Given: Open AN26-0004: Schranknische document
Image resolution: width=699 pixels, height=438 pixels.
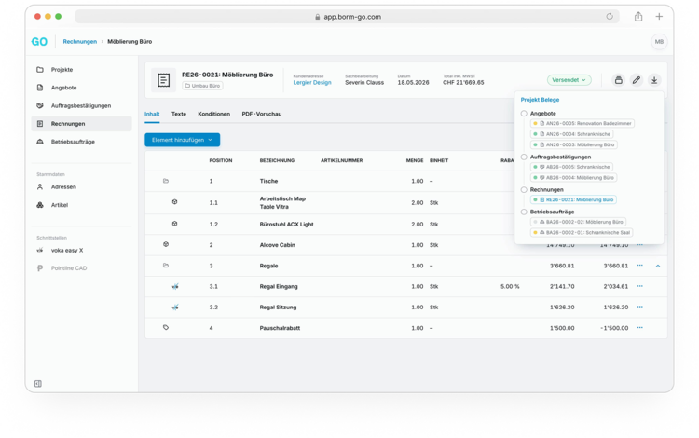Looking at the screenshot, I should [572, 134].
